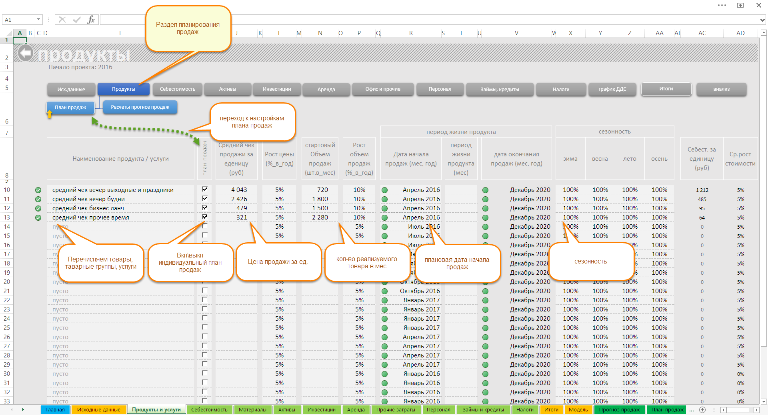Select the price cell 4 043
768x415 pixels.
[236, 190]
